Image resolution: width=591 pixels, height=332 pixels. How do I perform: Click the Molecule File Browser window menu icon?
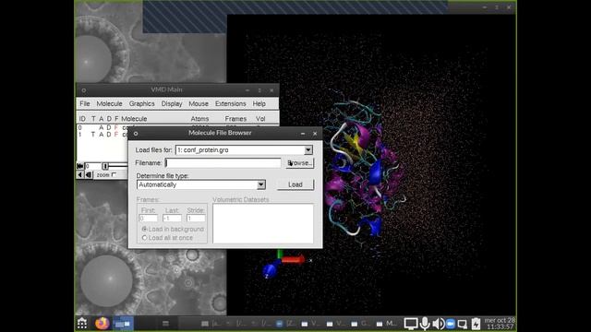point(136,133)
